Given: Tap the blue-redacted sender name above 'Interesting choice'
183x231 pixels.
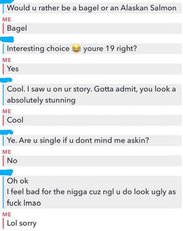Looking at the screenshot, I should [7, 39].
